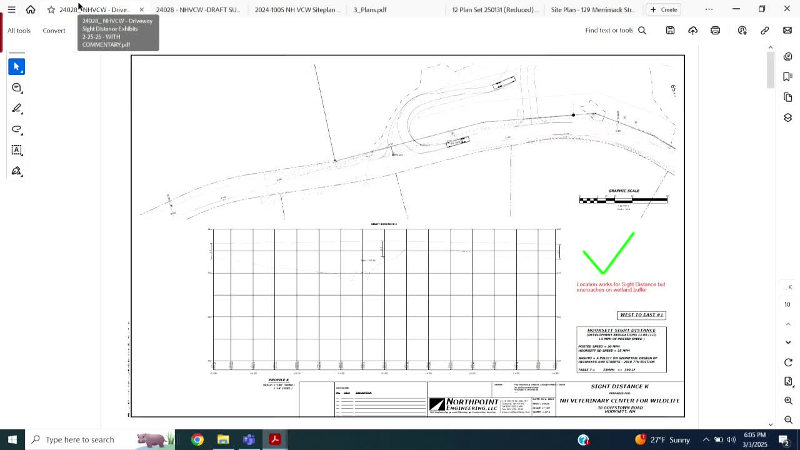Open the Acrobat hamburger menu

coord(11,9)
